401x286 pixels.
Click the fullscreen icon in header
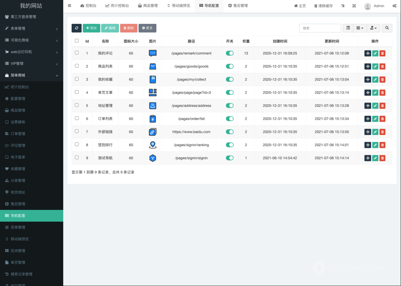(x=354, y=6)
